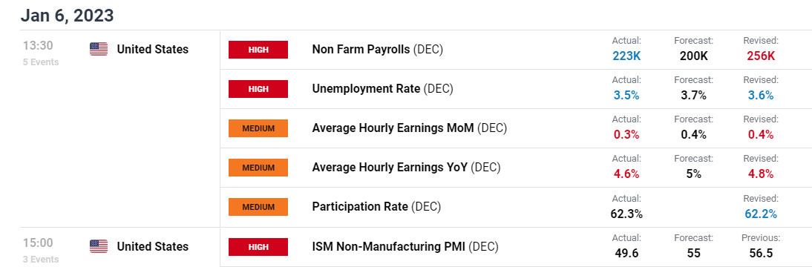Image resolution: width=812 pixels, height=267 pixels.
Task: Expand the 5 Events group label
Action: [x=41, y=62]
